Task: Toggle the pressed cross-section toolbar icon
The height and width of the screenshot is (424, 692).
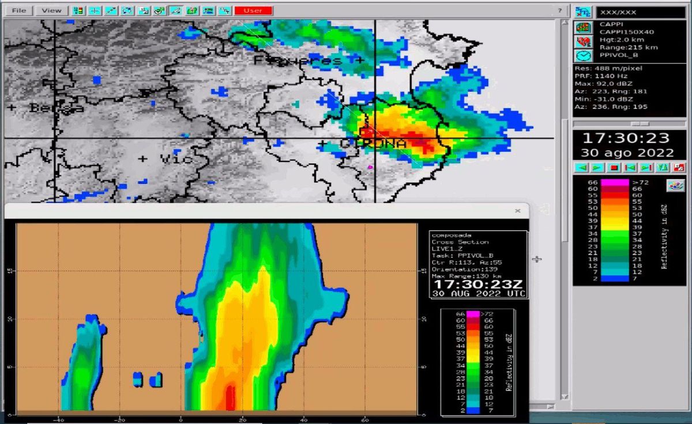Action: click(176, 10)
